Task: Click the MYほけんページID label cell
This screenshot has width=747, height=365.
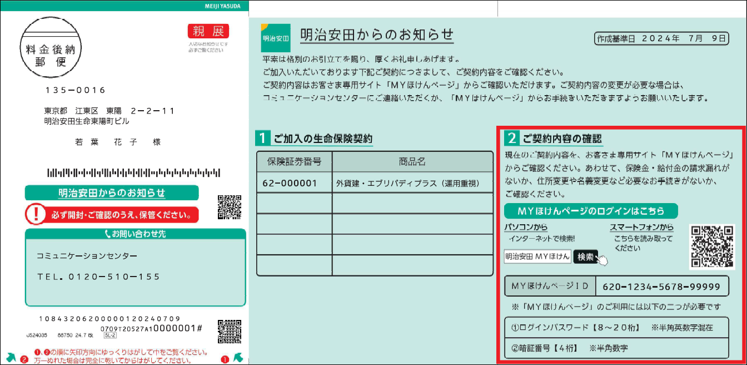Action: click(x=550, y=287)
